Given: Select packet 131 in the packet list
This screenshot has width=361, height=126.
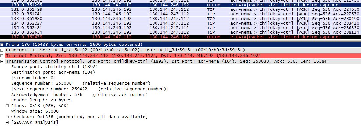Looking at the screenshot, I should click(180, 9).
